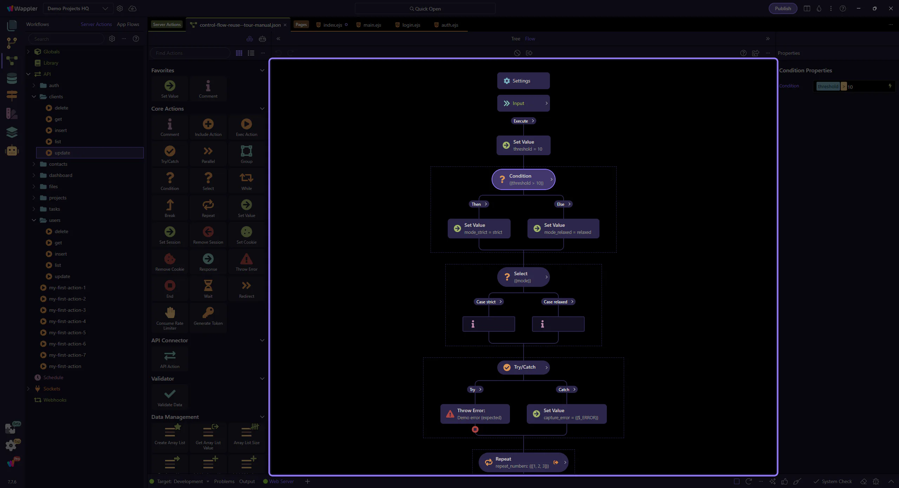Collapse the Core Actions section
The image size is (899, 488).
pyautogui.click(x=262, y=108)
